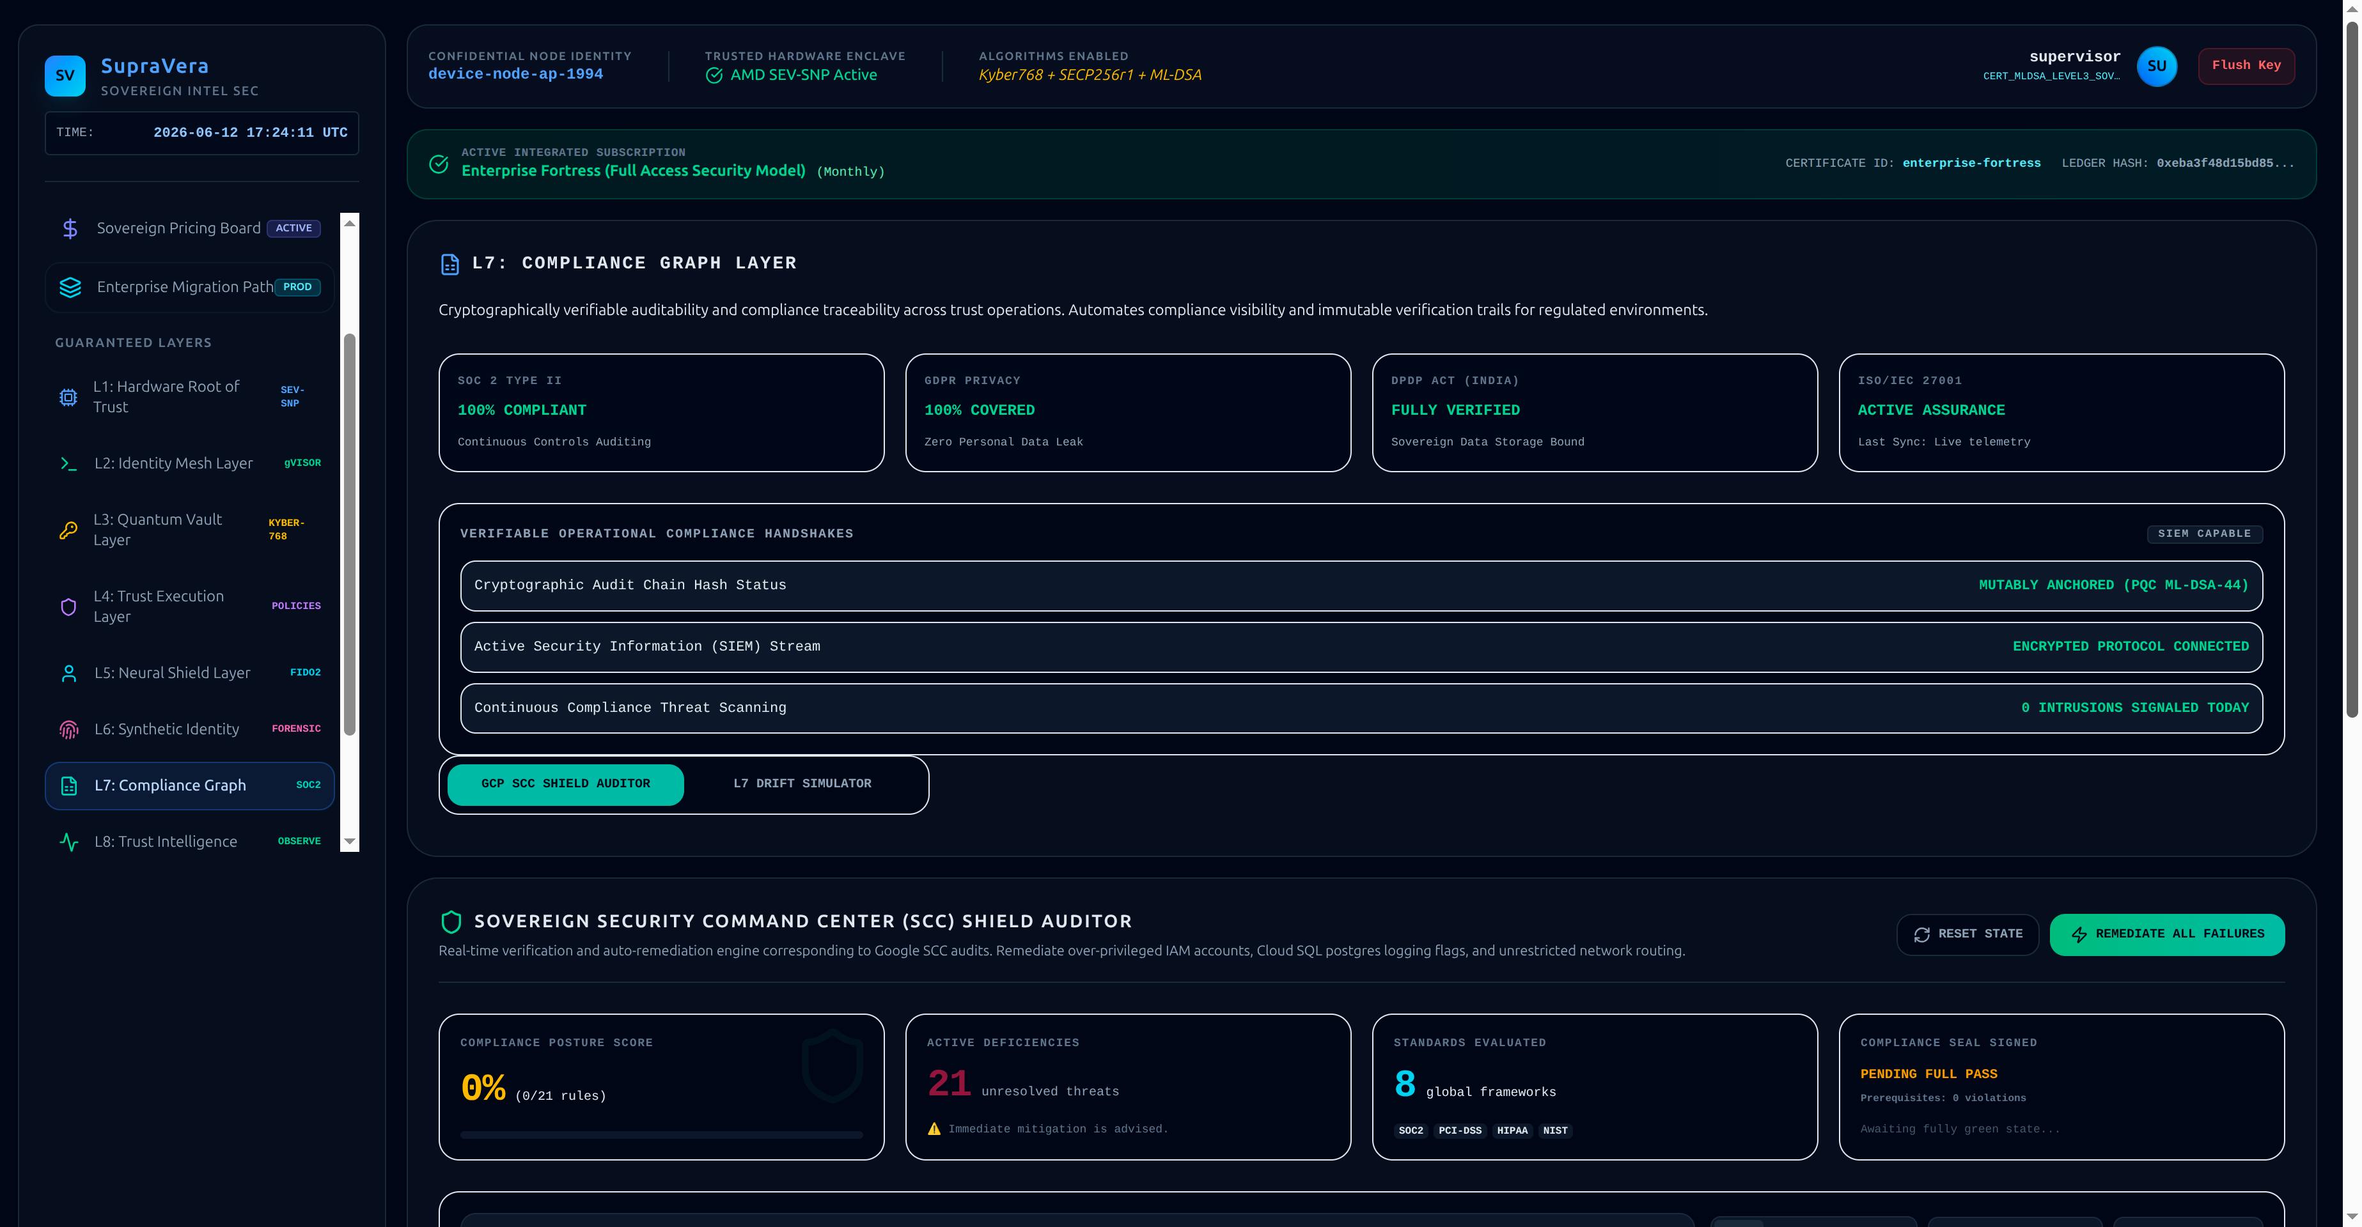Select the GCP SCC Shield Auditor tab
The width and height of the screenshot is (2362, 1227).
(566, 784)
